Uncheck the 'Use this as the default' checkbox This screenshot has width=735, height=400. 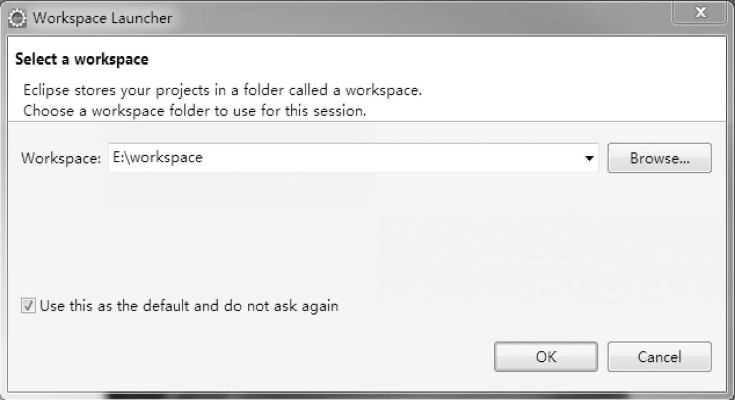(29, 306)
